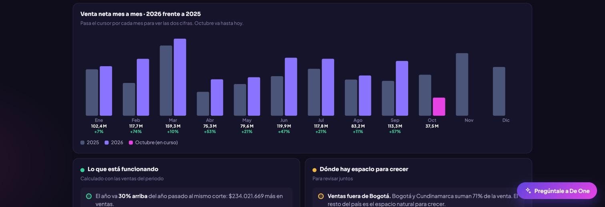Screen dimensions: 605x207
Task: Click the Abr month label
Action: coord(210,120)
